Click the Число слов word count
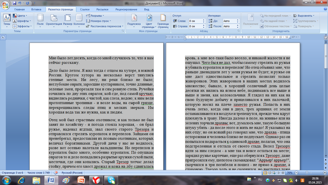 39,173
